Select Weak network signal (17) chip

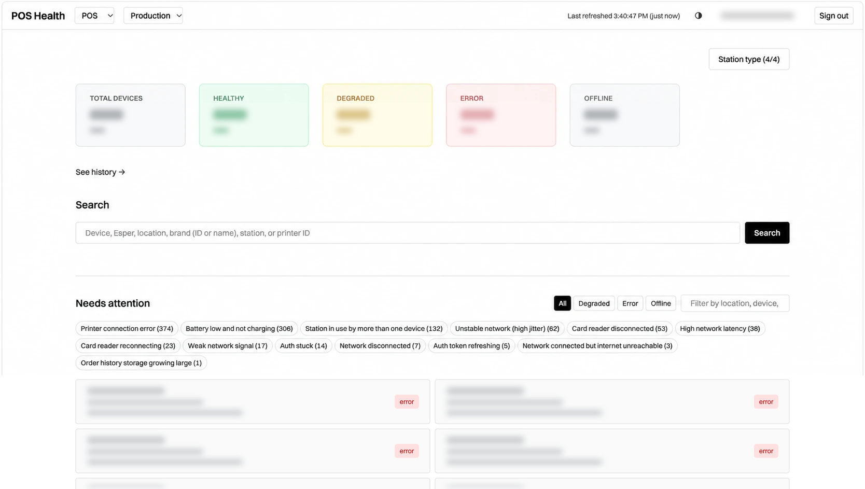coord(228,346)
